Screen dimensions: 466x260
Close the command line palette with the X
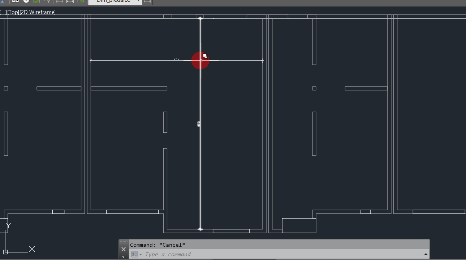[x=124, y=249]
